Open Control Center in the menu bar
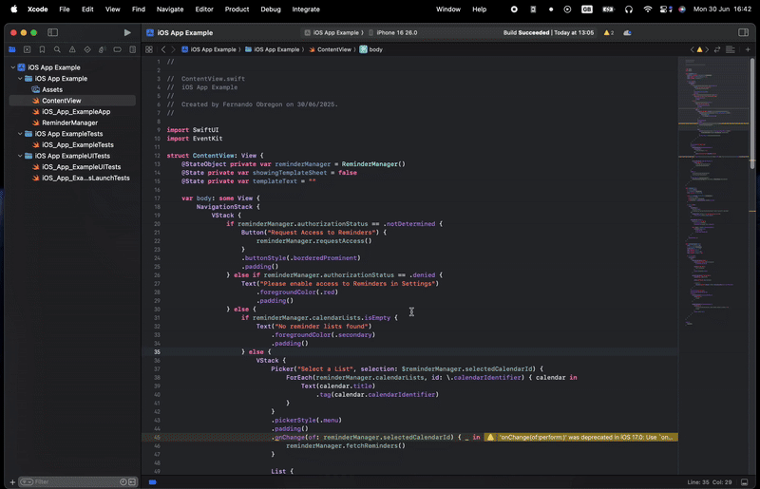 (666, 9)
